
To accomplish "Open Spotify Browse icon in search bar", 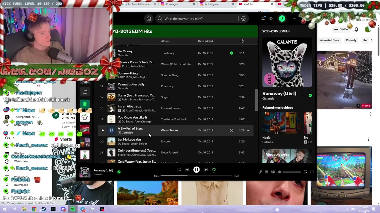I will [x=243, y=19].
